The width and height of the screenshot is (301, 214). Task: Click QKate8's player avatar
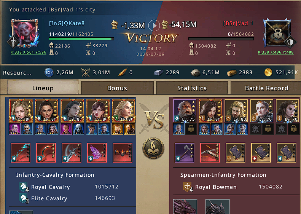point(24,33)
